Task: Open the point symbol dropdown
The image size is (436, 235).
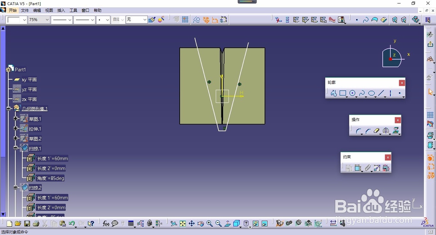Action: (107, 20)
